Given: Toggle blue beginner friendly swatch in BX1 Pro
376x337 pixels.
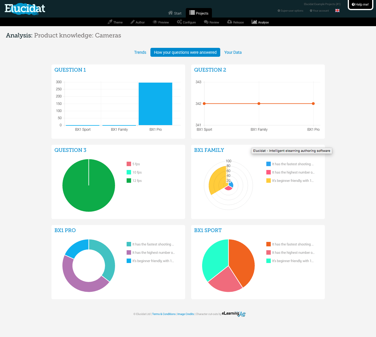Looking at the screenshot, I should (129, 261).
